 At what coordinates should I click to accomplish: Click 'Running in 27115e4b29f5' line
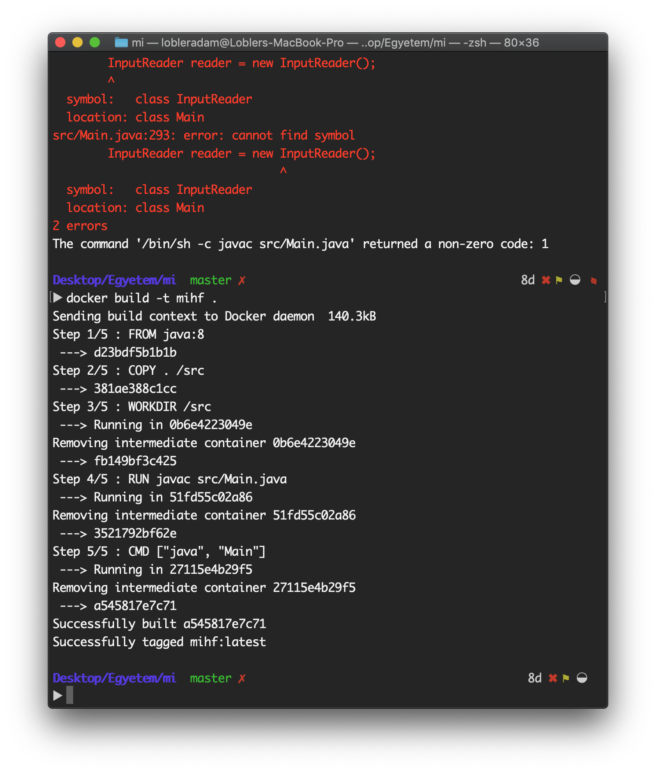click(x=173, y=570)
